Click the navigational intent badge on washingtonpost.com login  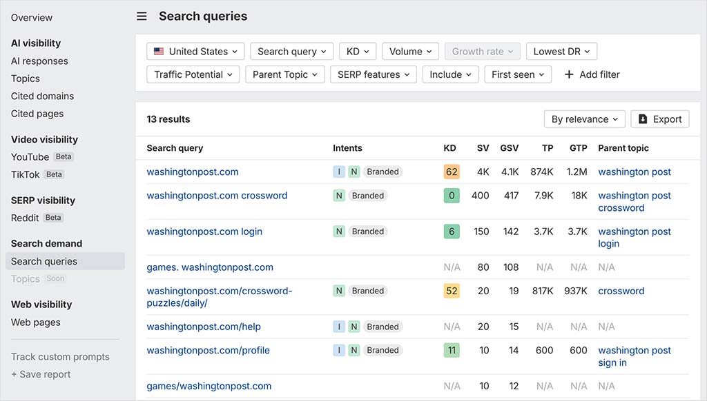click(339, 231)
